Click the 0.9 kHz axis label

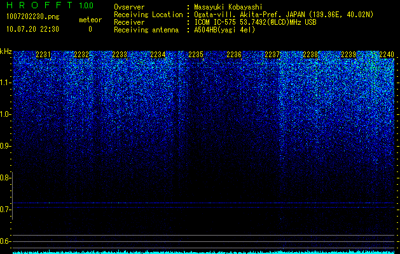pyautogui.click(x=5, y=146)
